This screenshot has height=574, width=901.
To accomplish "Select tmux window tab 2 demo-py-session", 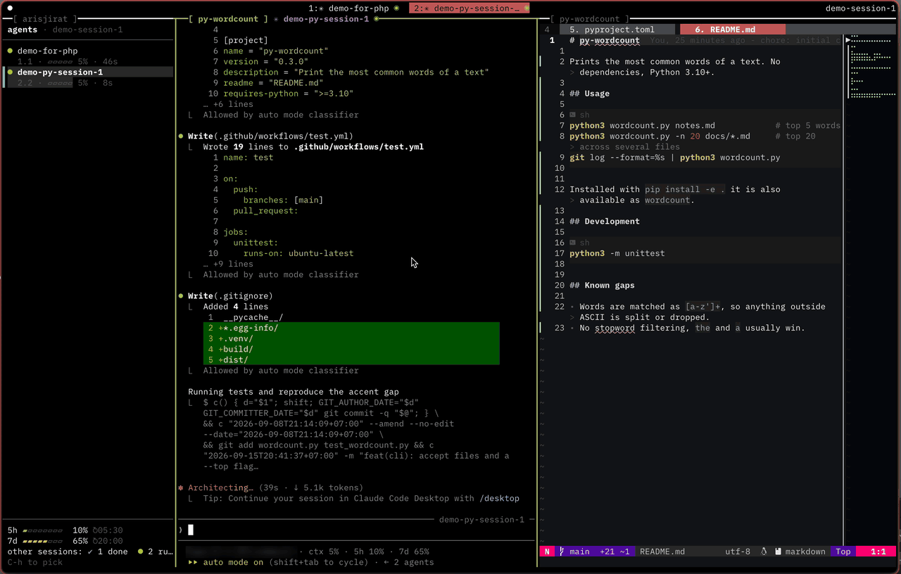I will tap(469, 8).
